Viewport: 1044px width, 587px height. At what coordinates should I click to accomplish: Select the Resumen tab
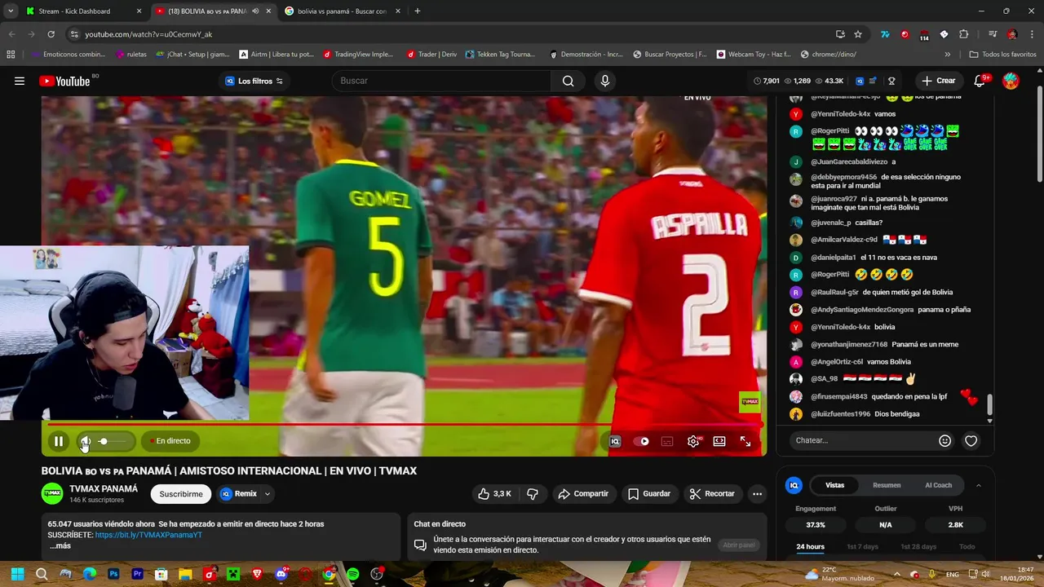click(887, 485)
